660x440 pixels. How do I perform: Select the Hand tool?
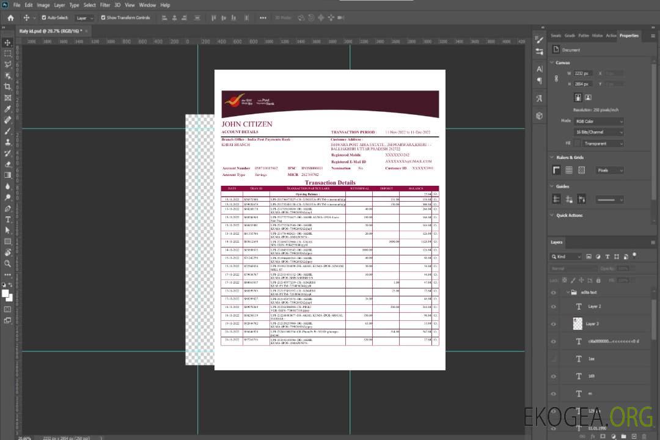point(7,252)
